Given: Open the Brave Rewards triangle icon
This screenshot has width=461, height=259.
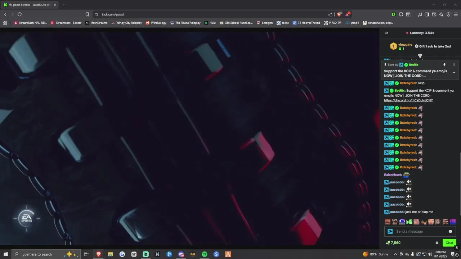Looking at the screenshot, I should [x=348, y=14].
